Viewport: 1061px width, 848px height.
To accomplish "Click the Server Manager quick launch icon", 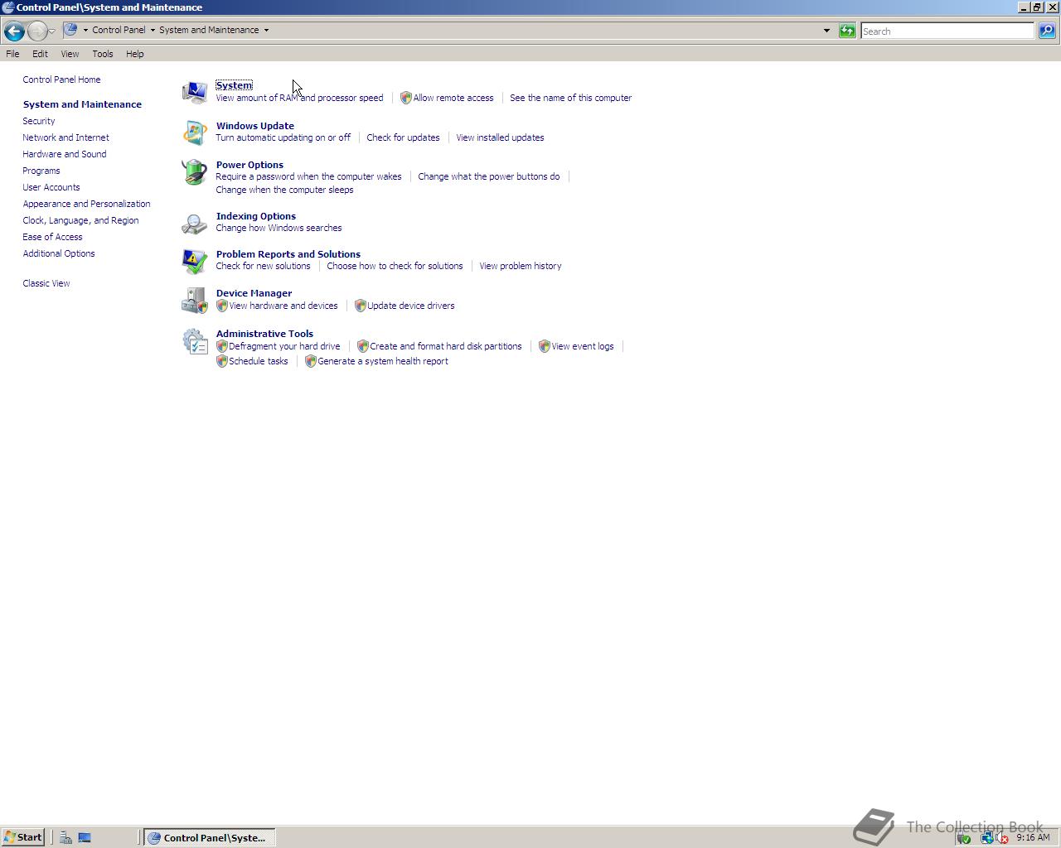I will point(65,837).
